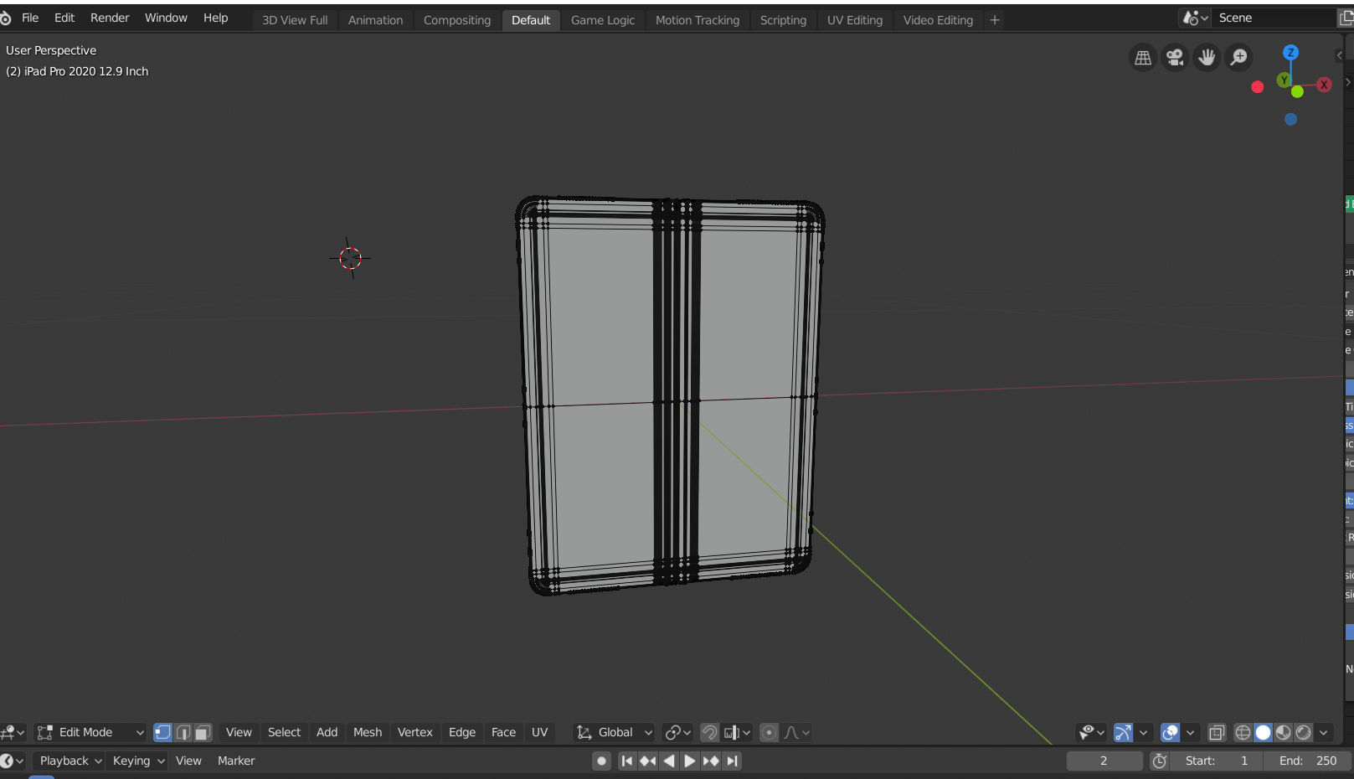Screen dimensions: 1354x779
Task: Open the Playback popover
Action: [x=70, y=761]
